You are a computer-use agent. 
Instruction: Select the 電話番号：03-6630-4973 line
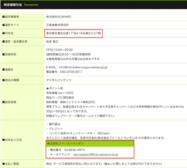point(66,150)
